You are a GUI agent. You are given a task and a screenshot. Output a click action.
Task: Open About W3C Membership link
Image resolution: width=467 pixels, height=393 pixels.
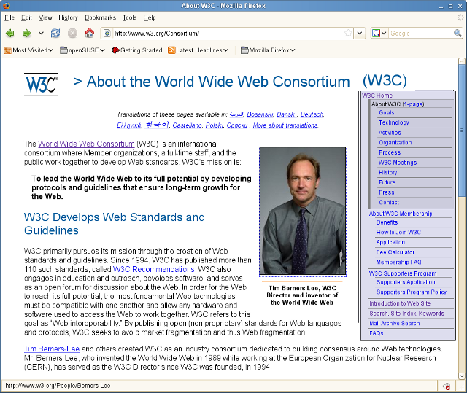tap(401, 214)
